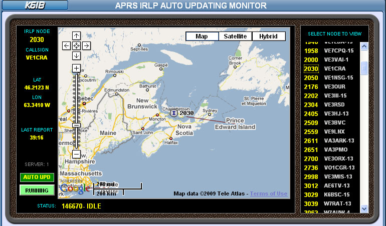Click the pan up arrow on map
386x226 pixels.
click(76, 36)
